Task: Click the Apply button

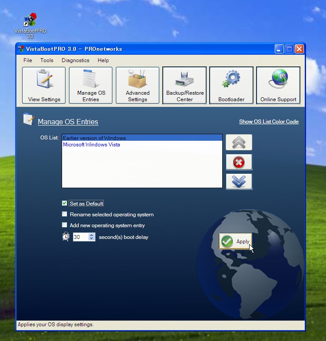Action: (x=235, y=241)
